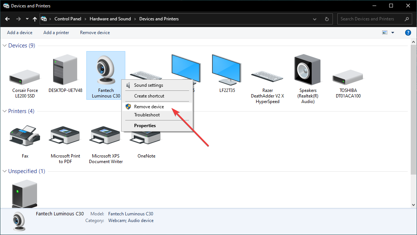Screen dimensions: 417x235
Task: Click Remove device in the toolbar
Action: (x=95, y=33)
